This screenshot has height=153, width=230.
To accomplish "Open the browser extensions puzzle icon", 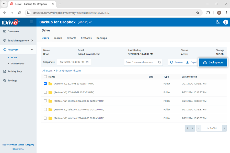I will 208,12.
